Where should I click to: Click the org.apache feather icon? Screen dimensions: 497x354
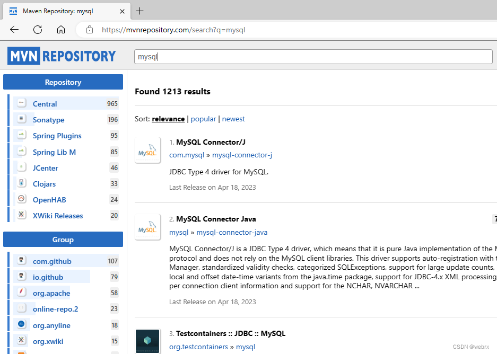tap(21, 292)
